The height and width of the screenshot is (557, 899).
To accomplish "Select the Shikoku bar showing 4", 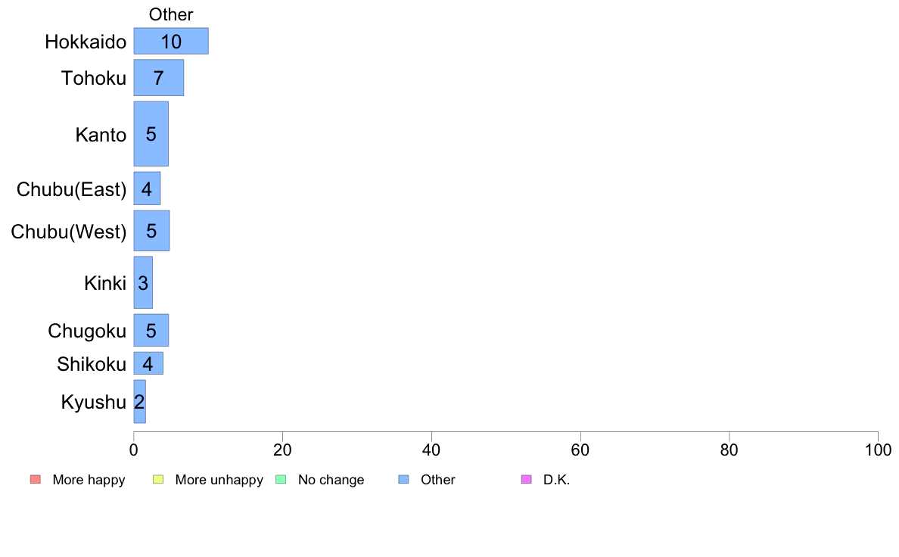I will pos(148,363).
